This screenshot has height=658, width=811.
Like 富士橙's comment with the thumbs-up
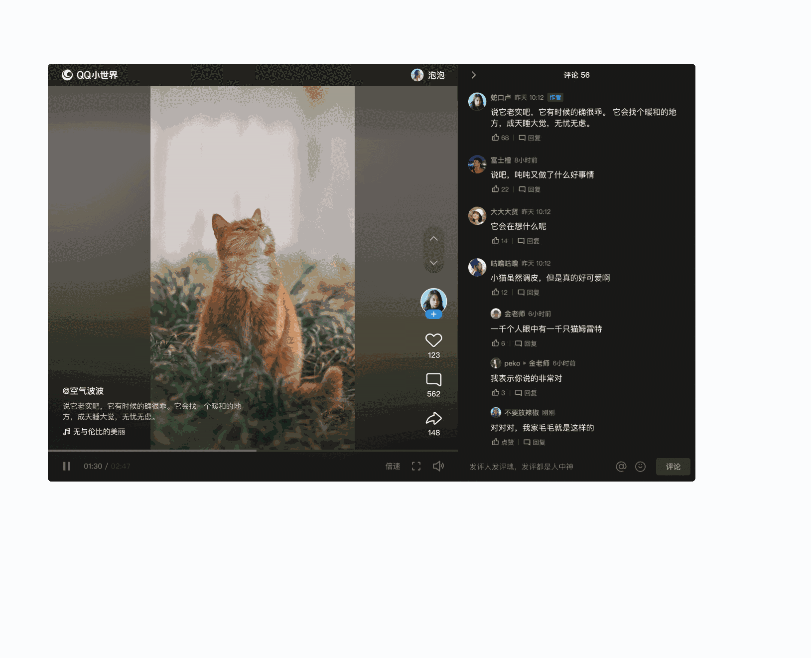pos(495,189)
